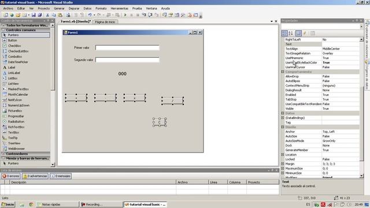
Task: Click the Solution Explorer toolbar icon
Action: coord(164,15)
